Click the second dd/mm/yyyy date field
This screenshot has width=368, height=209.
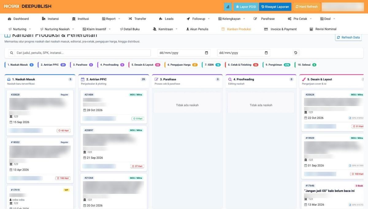(x=244, y=53)
